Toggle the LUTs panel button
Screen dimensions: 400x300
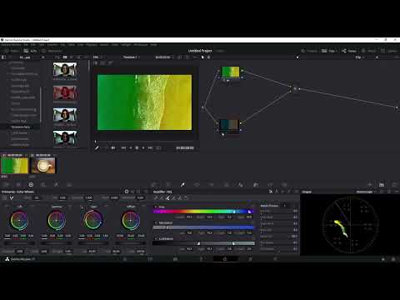pos(30,51)
